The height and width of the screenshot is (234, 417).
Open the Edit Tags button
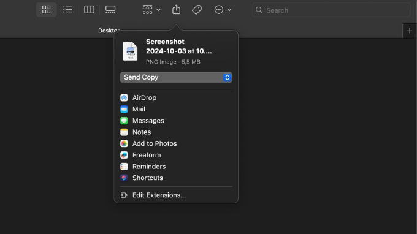point(197,10)
